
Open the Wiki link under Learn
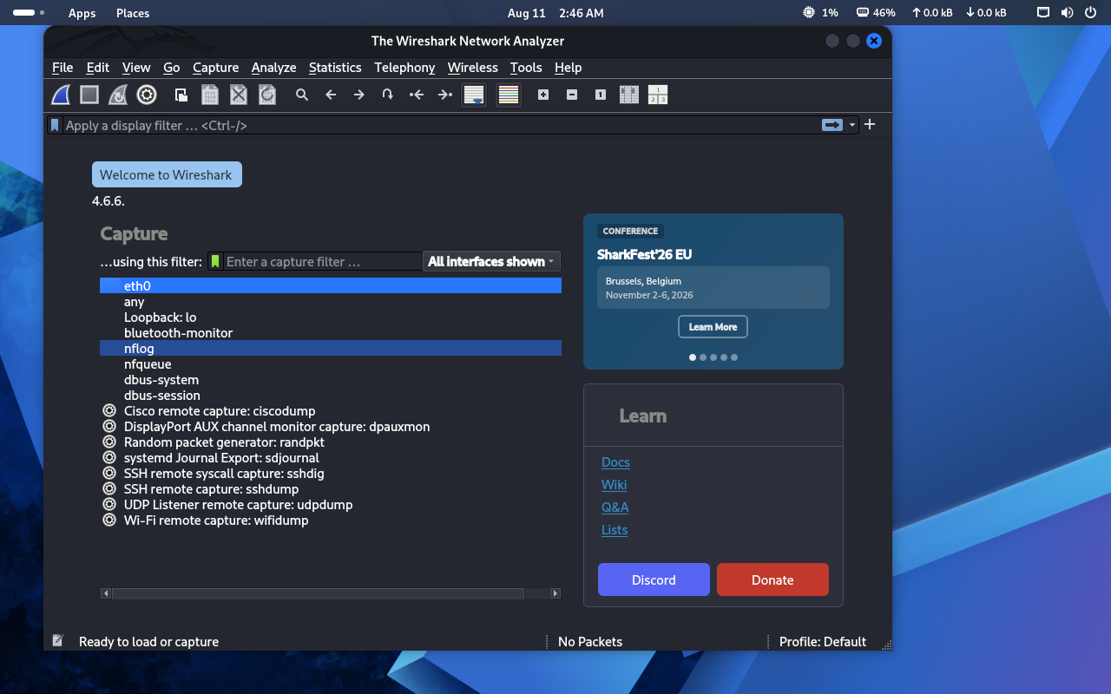coord(614,485)
